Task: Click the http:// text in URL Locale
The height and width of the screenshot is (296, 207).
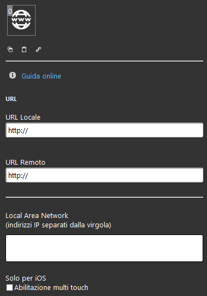Action: coord(18,131)
